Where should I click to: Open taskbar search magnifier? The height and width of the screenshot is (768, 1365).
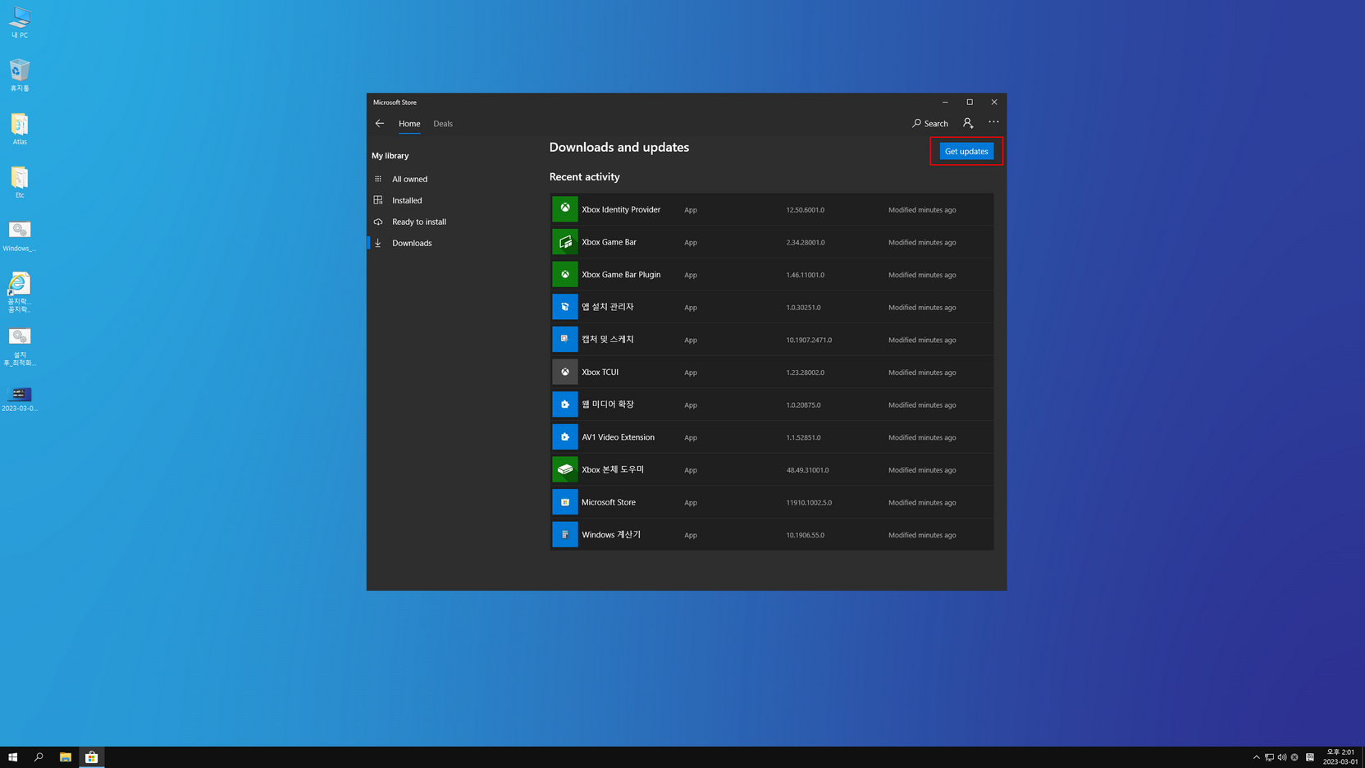click(x=39, y=757)
